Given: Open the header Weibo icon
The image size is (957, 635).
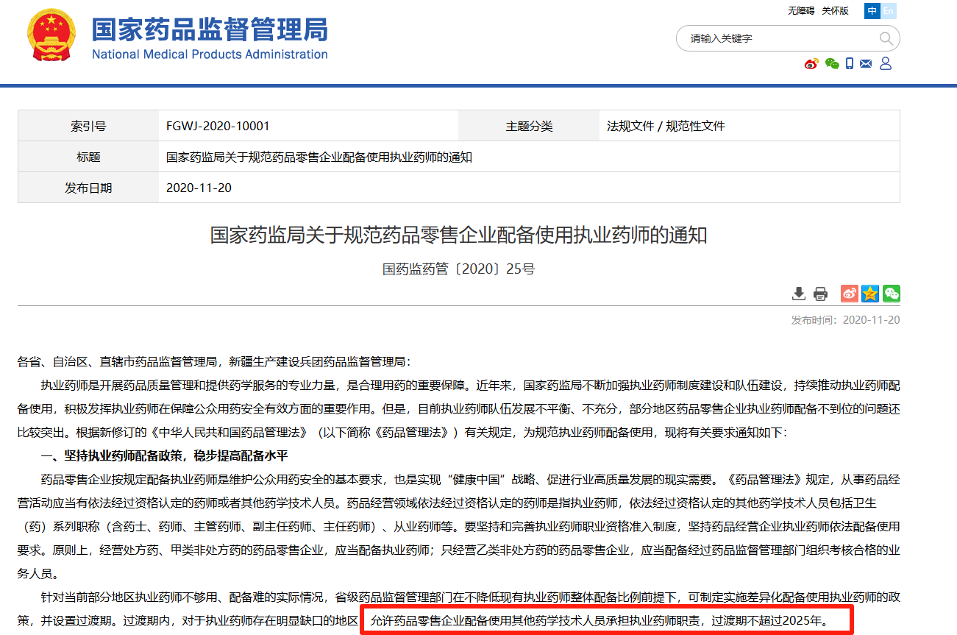Looking at the screenshot, I should [811, 64].
